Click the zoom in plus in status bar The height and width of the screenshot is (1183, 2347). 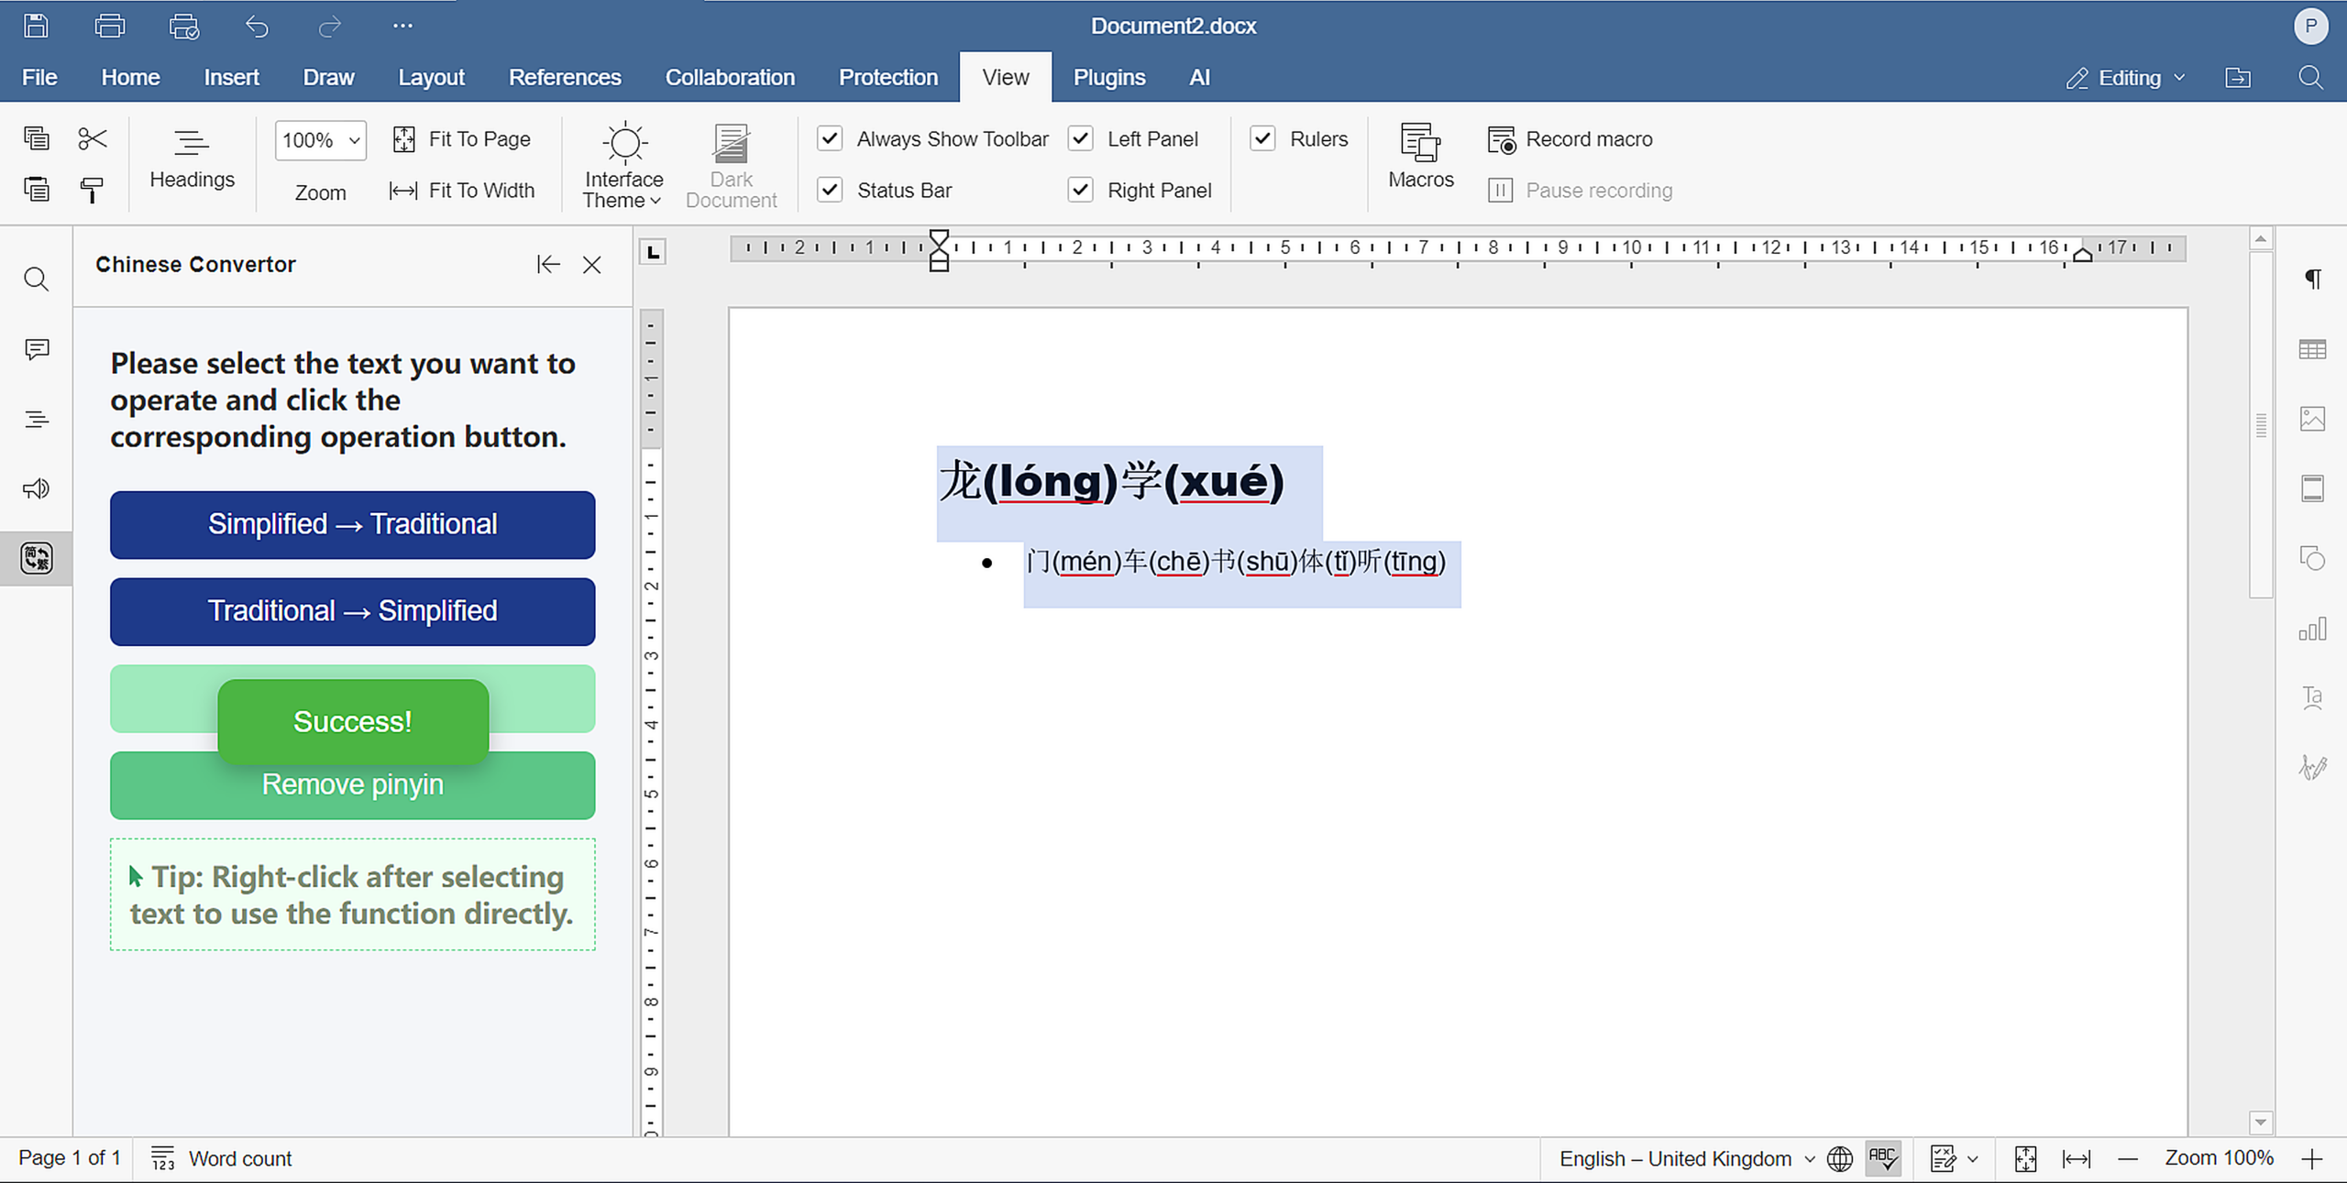click(x=2311, y=1158)
